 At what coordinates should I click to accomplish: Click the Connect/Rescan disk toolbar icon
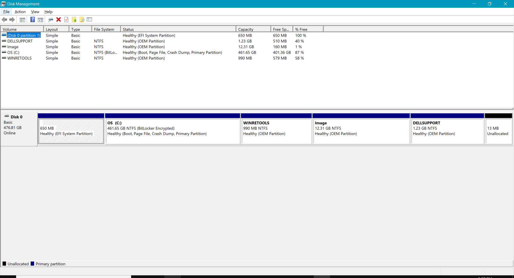tap(51, 20)
